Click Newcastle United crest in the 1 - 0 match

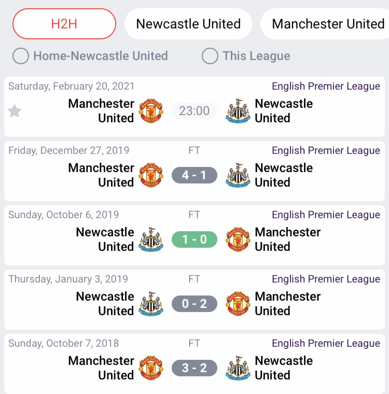coord(151,240)
